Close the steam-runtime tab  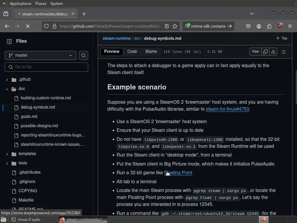coord(73,14)
